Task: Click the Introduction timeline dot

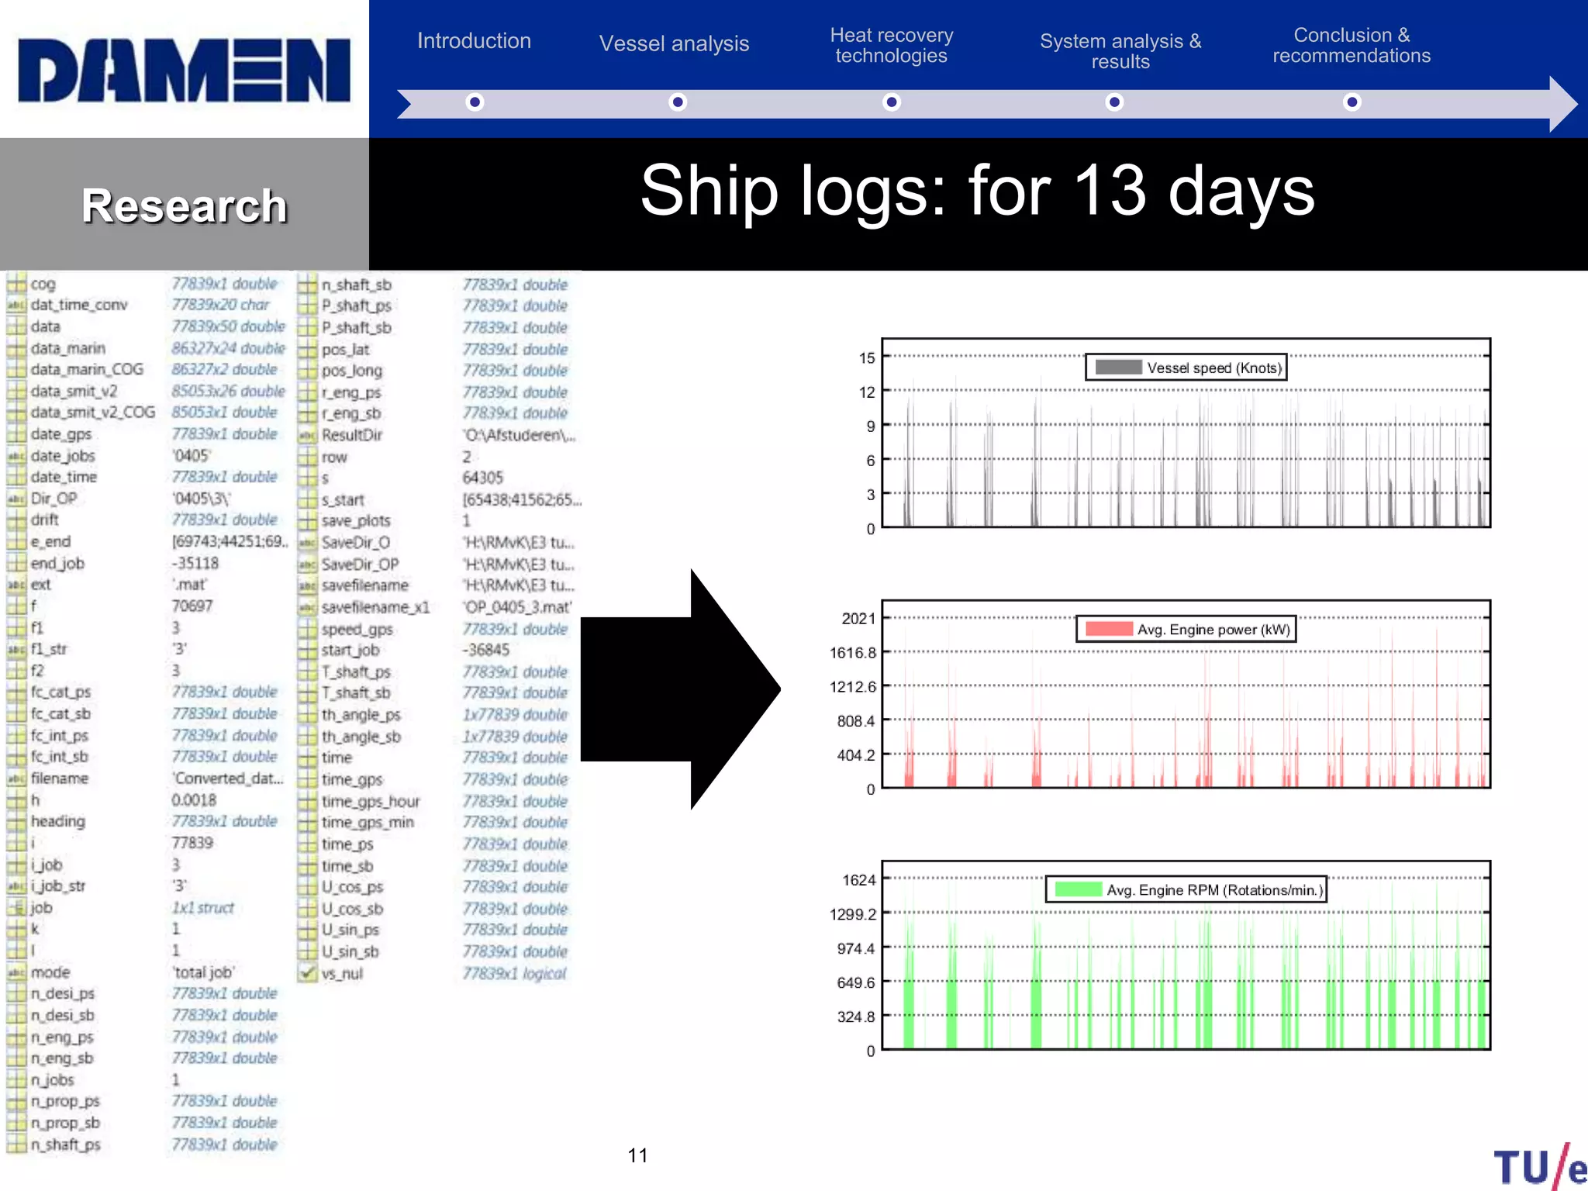Action: point(475,102)
